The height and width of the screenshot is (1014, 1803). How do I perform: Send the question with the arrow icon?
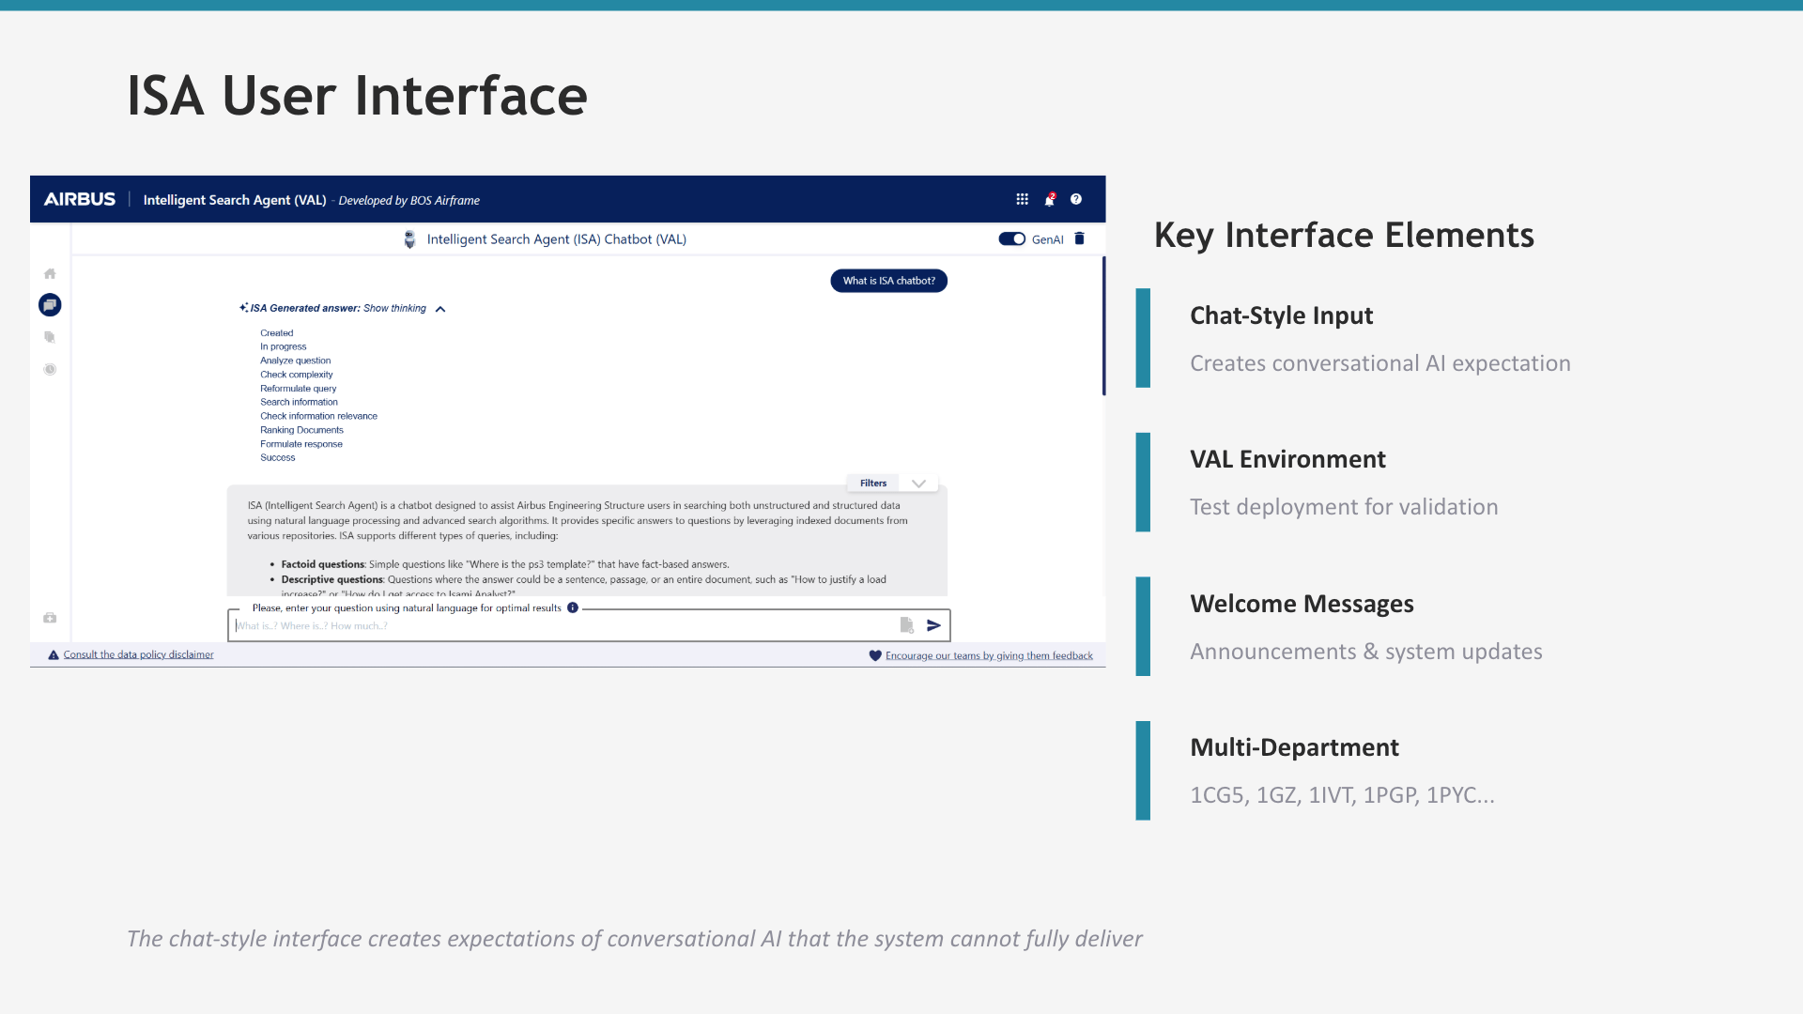[x=933, y=625]
